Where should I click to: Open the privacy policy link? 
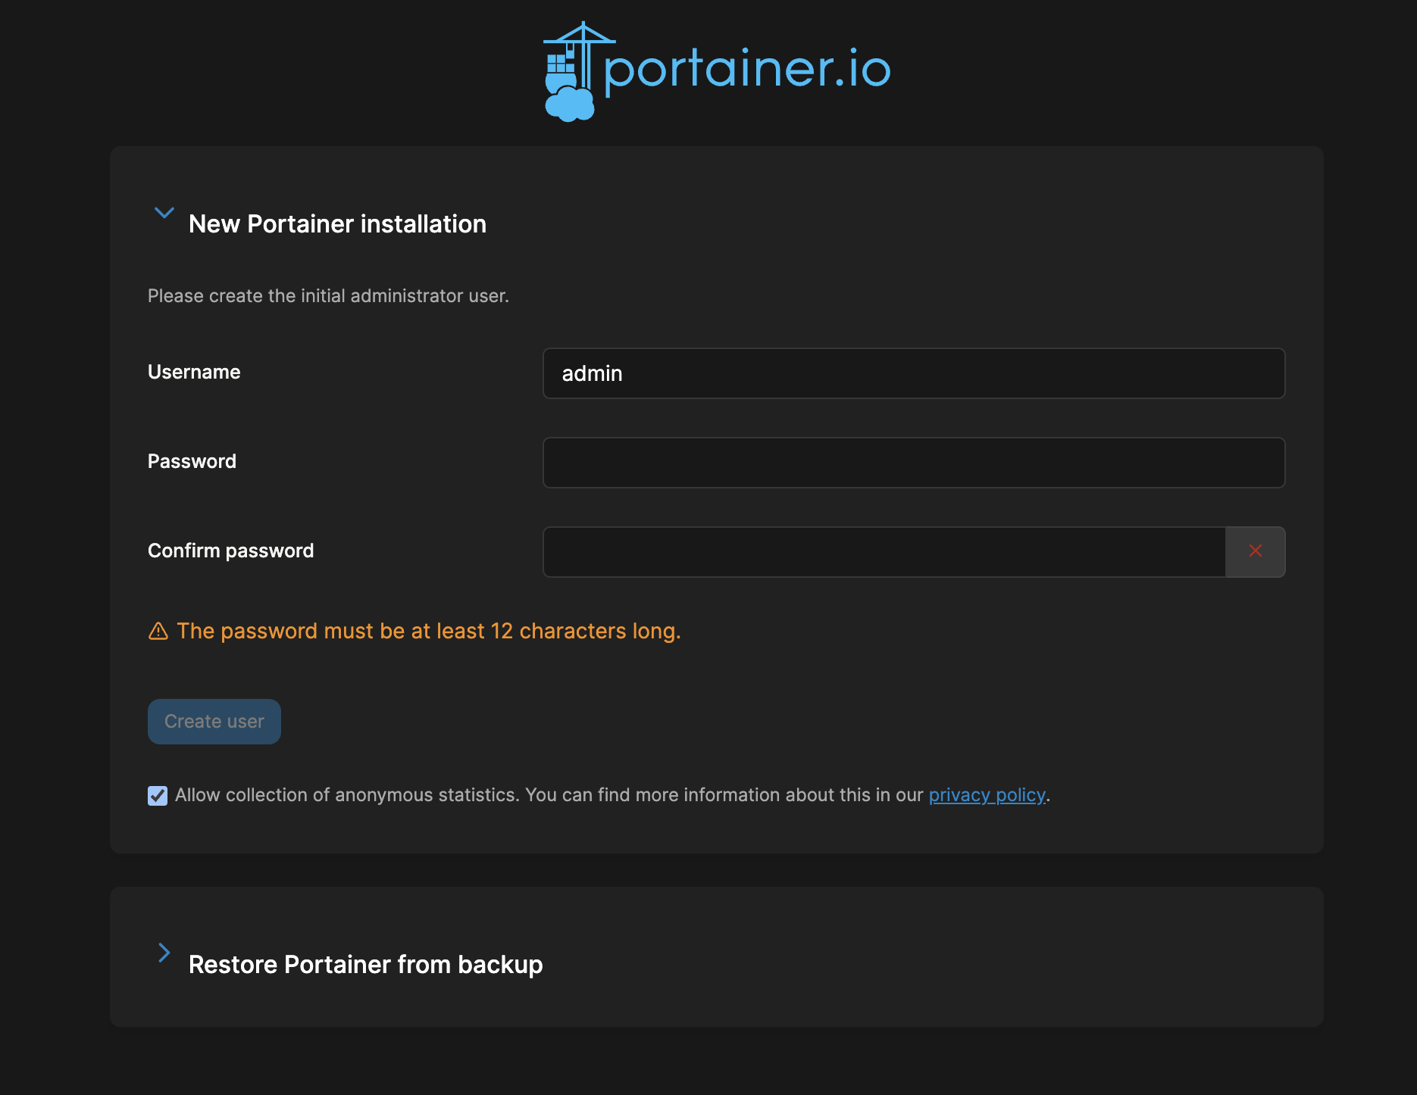[x=987, y=795]
